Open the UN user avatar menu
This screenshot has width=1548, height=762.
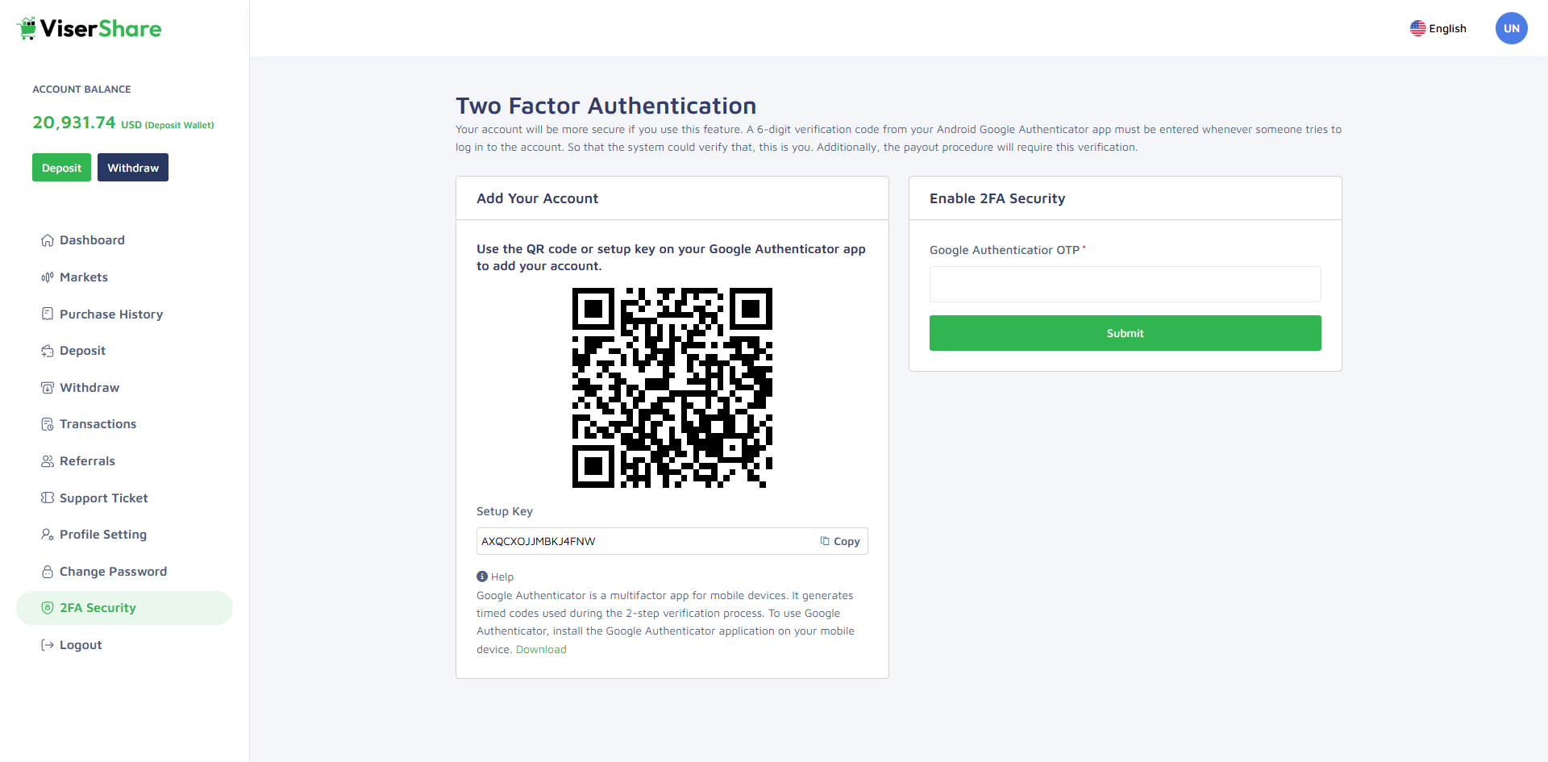pos(1511,28)
